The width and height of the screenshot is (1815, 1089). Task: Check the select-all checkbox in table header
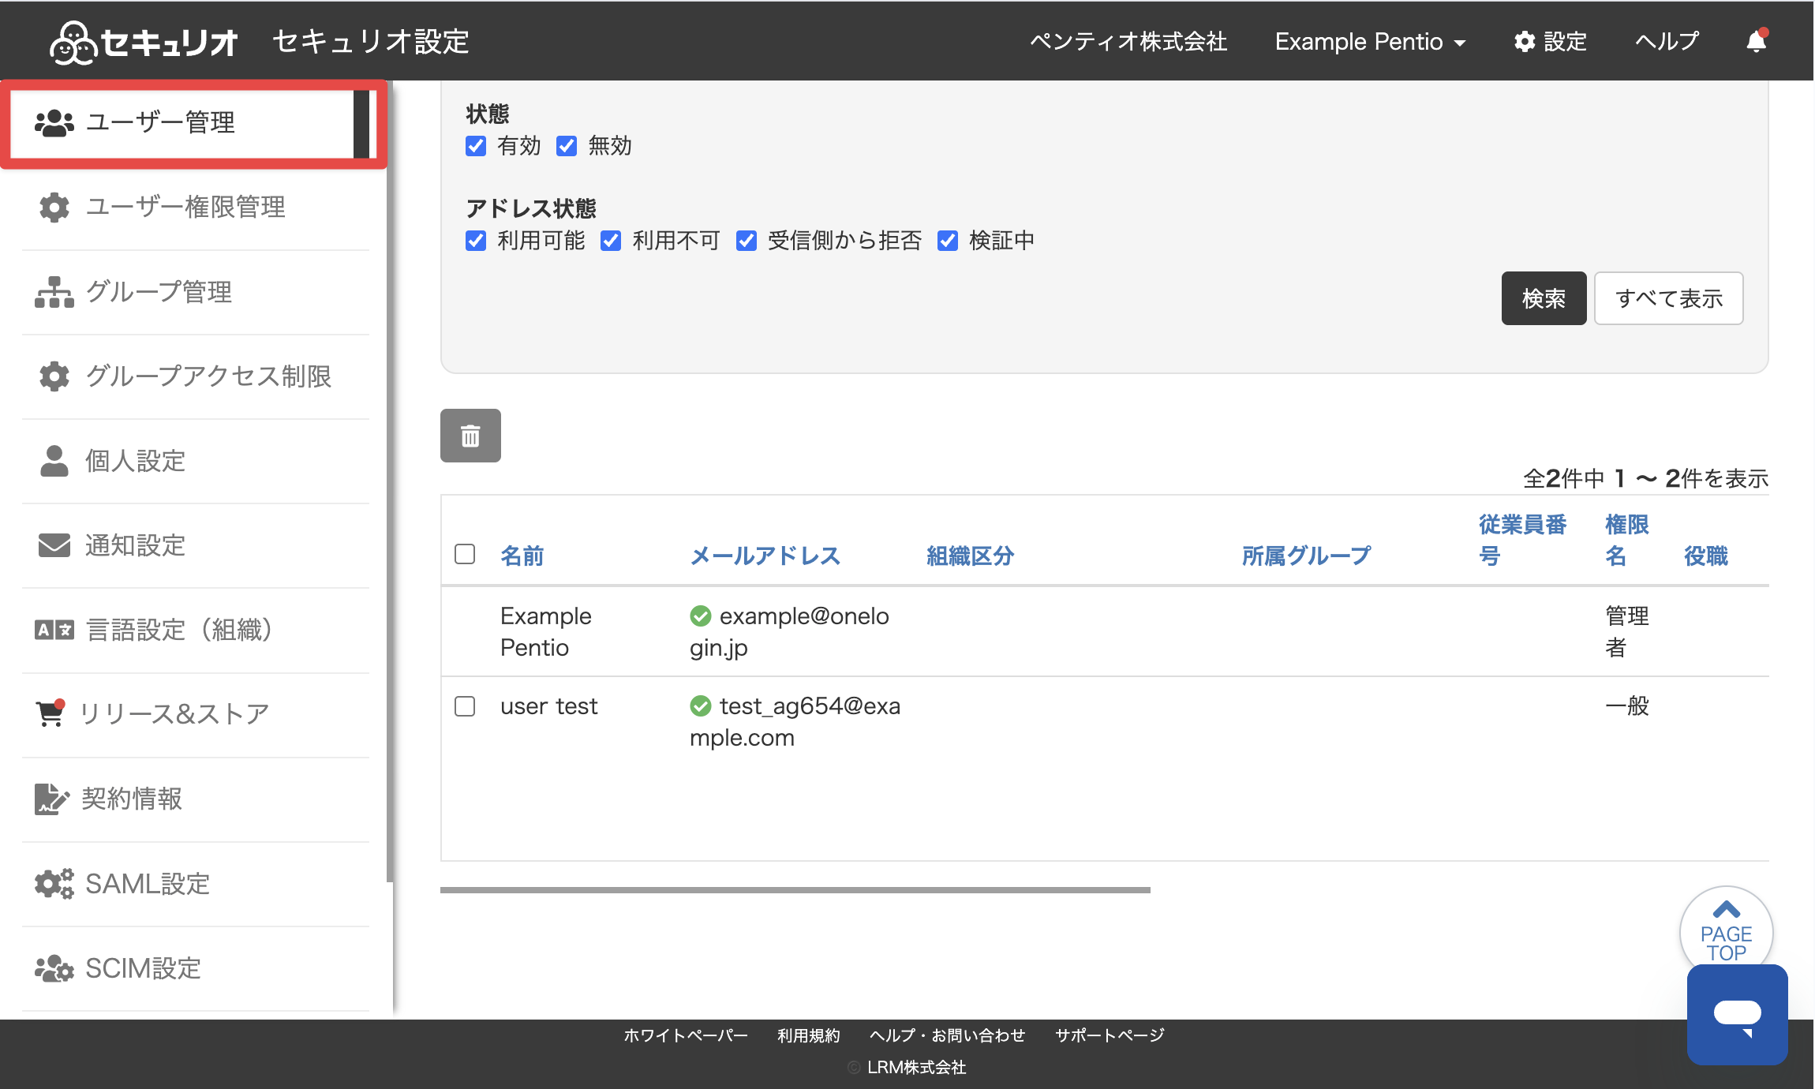point(465,554)
